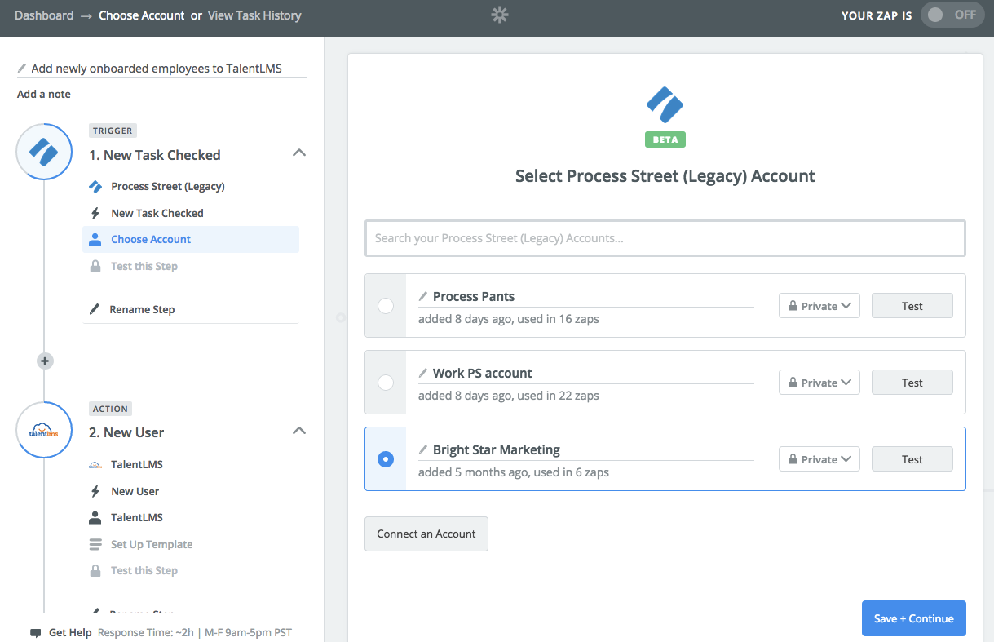Focus the Search Process Street Accounts field
This screenshot has height=642, width=994.
pyautogui.click(x=665, y=238)
